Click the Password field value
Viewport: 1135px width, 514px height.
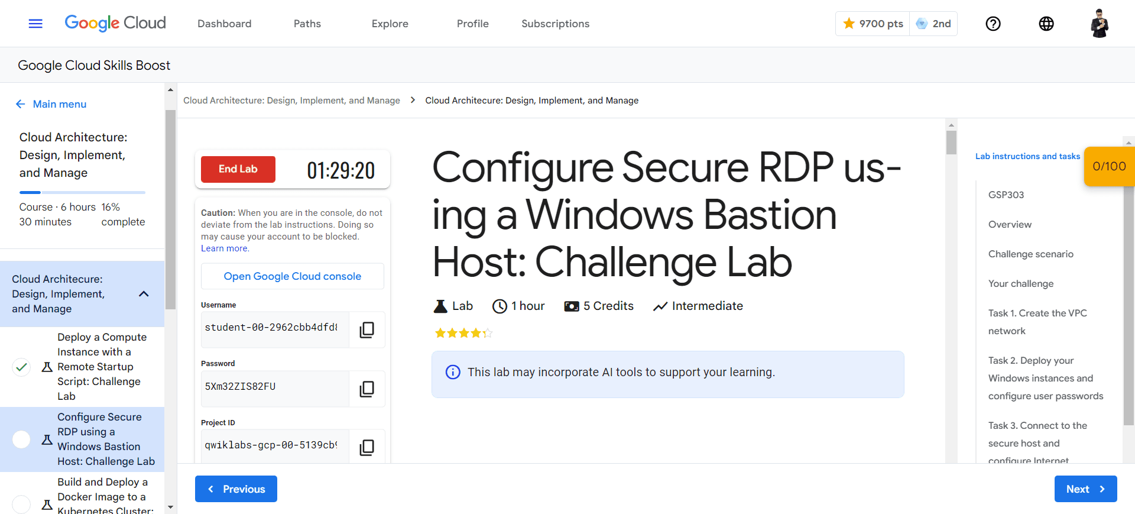[x=275, y=389]
